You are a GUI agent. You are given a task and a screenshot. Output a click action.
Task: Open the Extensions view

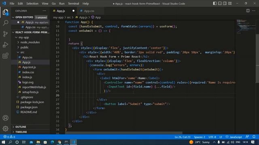click(5, 56)
